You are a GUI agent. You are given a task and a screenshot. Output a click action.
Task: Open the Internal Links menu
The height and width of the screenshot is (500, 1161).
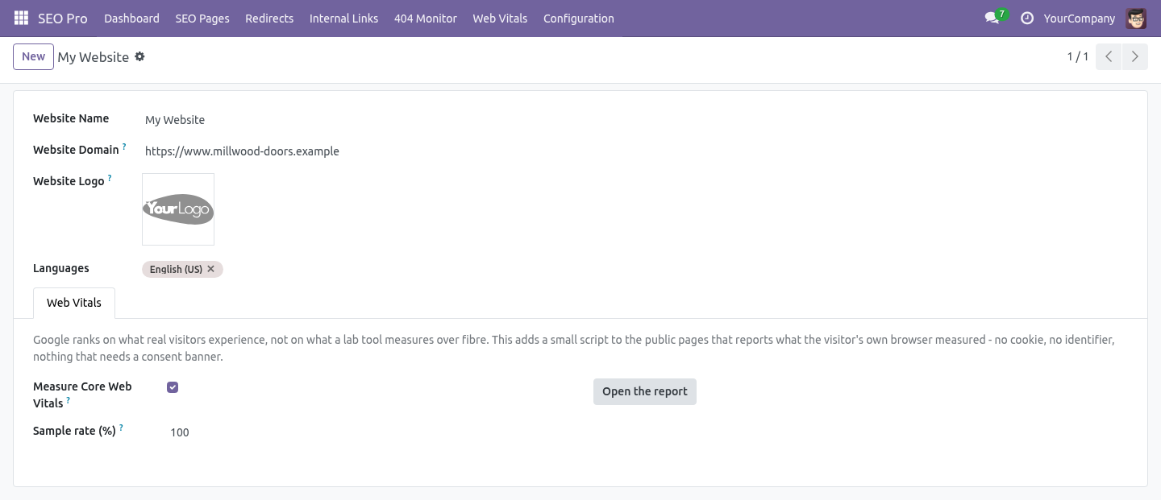click(343, 18)
